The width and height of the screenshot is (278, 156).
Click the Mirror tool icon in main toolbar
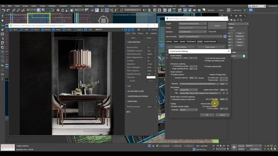(145, 10)
